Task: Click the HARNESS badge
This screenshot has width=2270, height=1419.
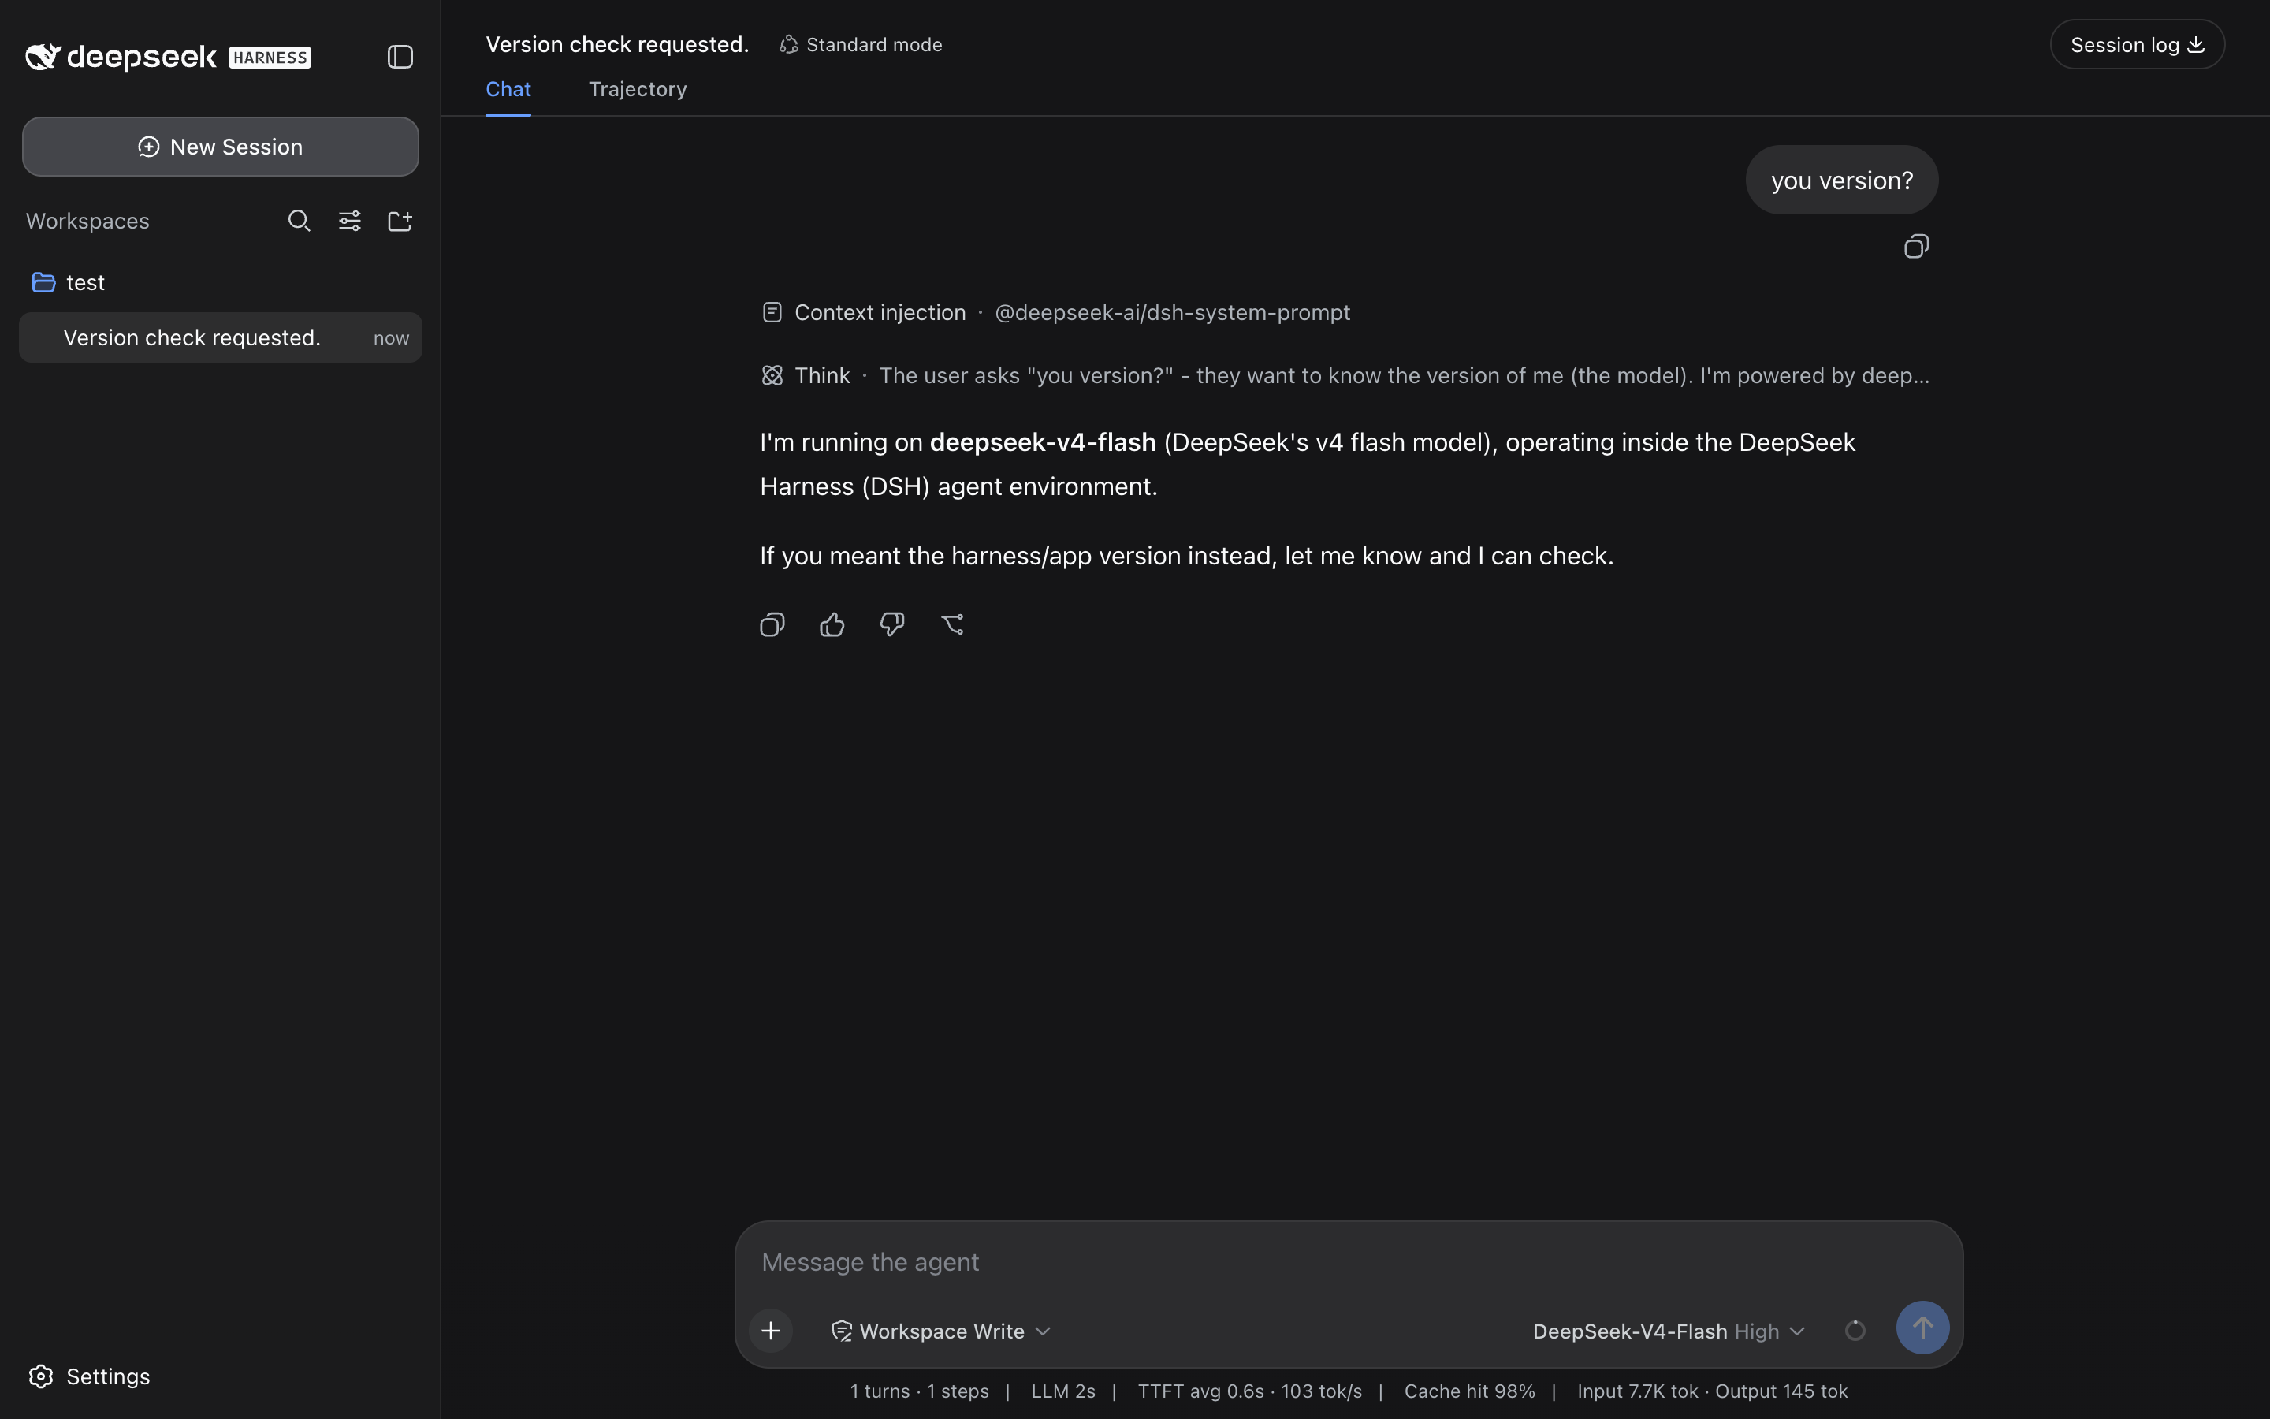Action: [x=270, y=58]
